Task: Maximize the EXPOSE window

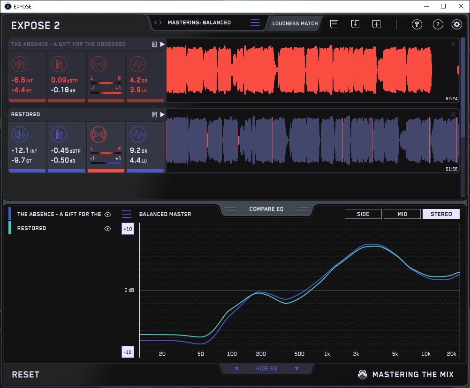Action: [x=443, y=6]
